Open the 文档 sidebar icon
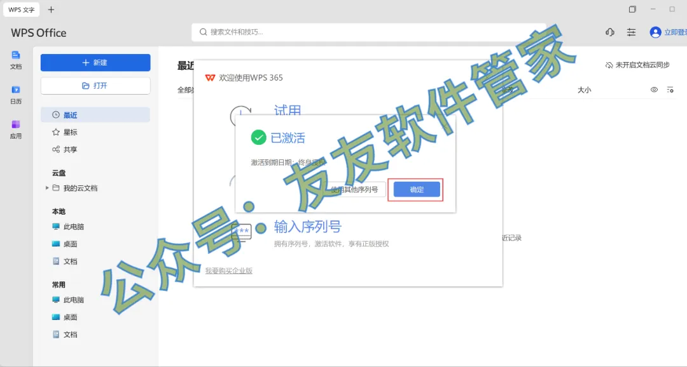687x367 pixels. 16,60
